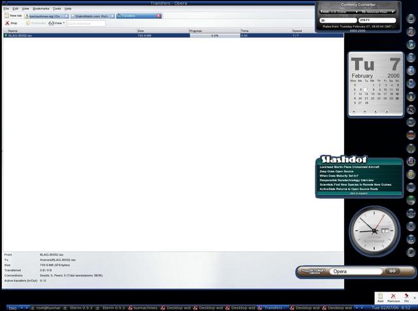
Task: Open Slashdot headline Responsible Nanotechnology Interview
Action: point(347,180)
